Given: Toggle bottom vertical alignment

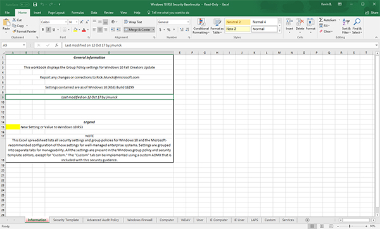Looking at the screenshot, I should point(105,22).
